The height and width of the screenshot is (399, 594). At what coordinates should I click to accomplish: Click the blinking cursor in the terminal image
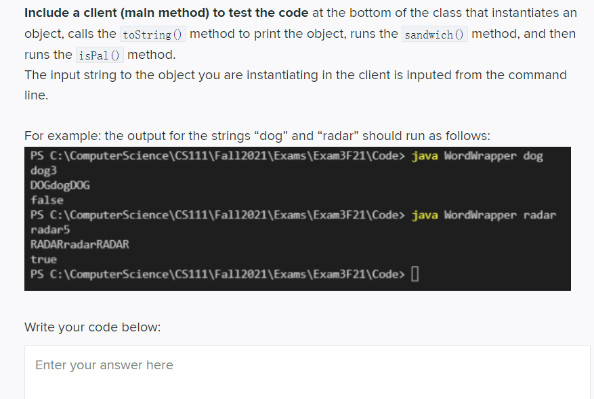416,274
